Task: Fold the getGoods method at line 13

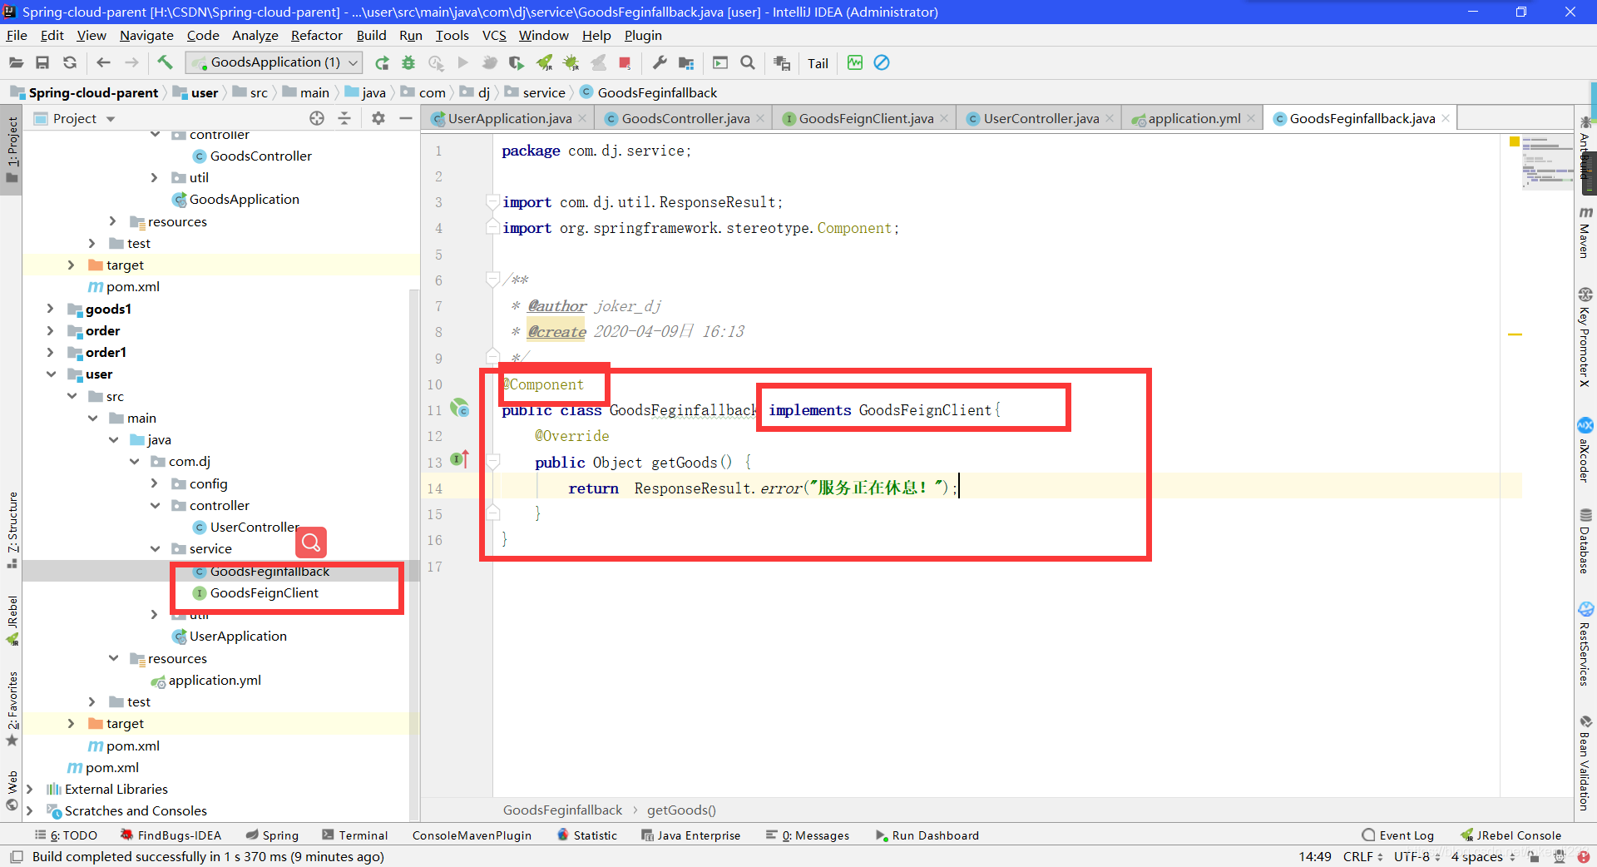Action: pyautogui.click(x=492, y=462)
